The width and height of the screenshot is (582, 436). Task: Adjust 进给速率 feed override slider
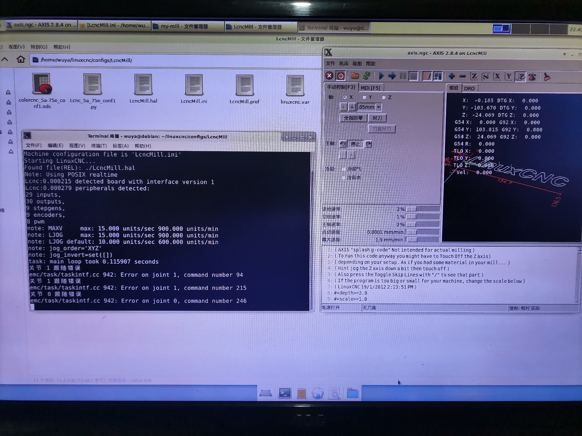click(x=423, y=209)
